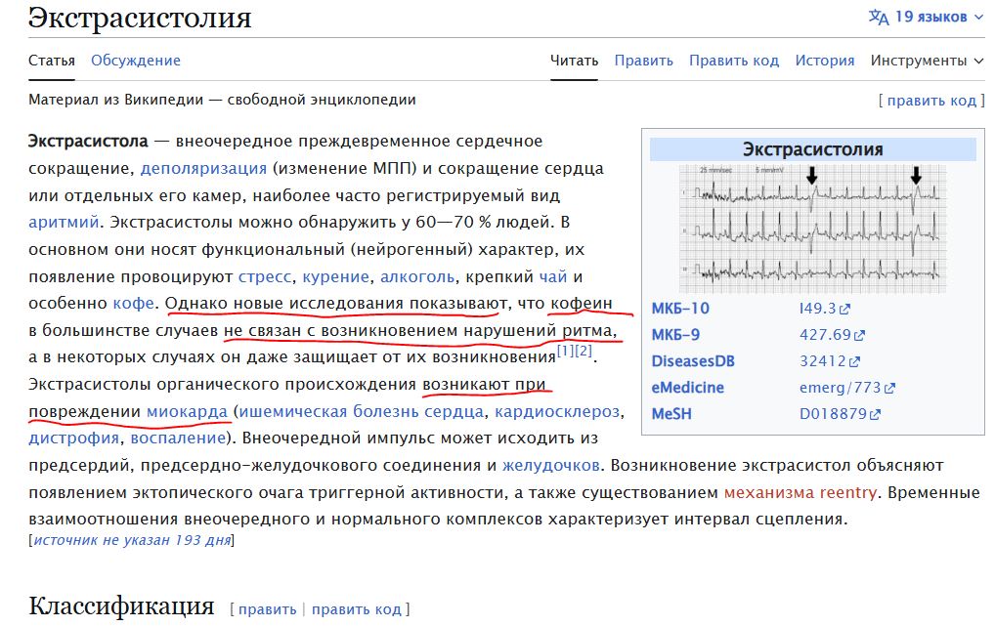This screenshot has width=995, height=626.
Task: Click footnote reference [2]
Action: click(584, 350)
